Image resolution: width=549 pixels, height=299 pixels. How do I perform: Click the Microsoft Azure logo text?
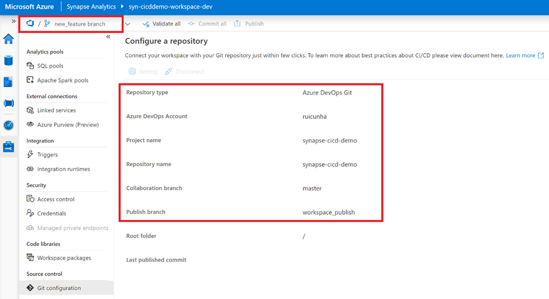tap(29, 7)
